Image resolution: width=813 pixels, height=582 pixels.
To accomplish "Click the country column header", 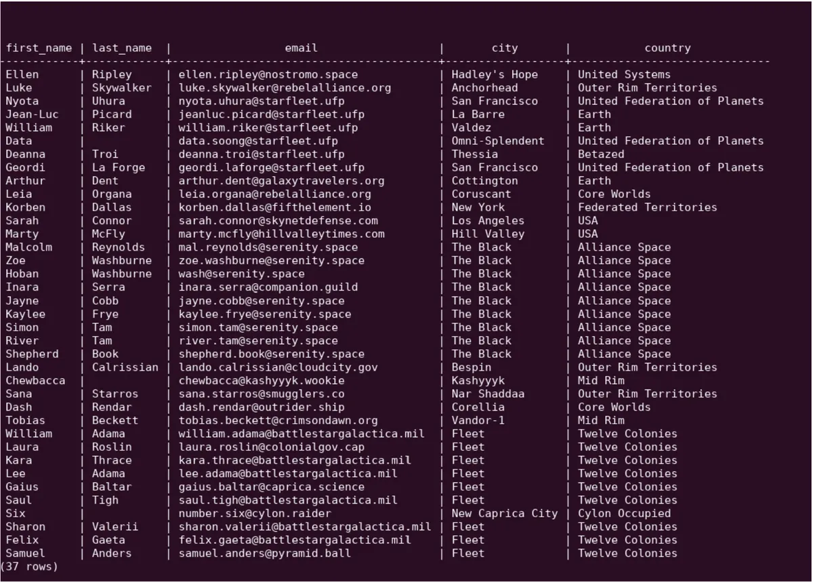I will click(x=667, y=48).
